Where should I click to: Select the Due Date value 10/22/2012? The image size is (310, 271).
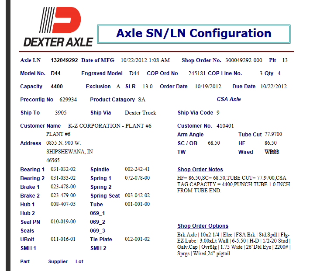(x=273, y=87)
